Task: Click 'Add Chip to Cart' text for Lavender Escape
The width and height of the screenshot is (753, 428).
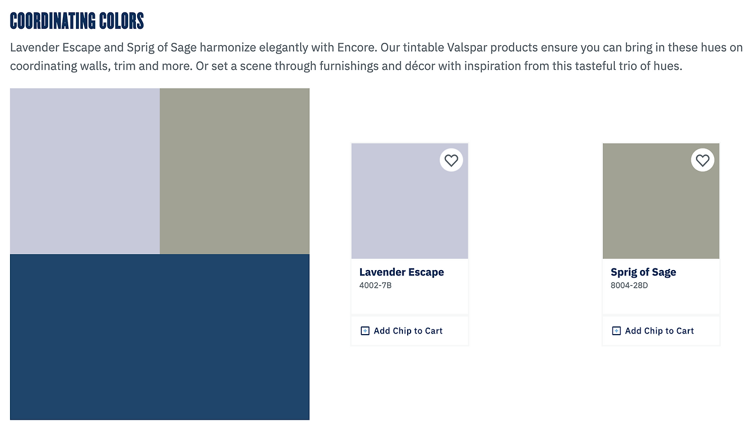Action: pos(408,331)
